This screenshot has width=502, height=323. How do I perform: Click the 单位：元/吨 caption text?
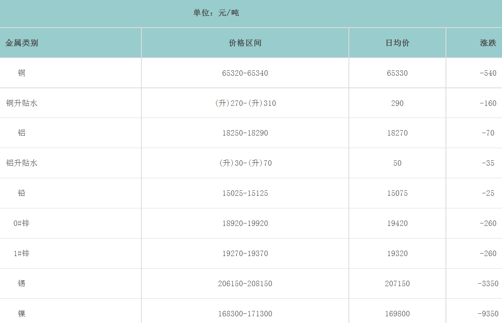[x=216, y=13]
